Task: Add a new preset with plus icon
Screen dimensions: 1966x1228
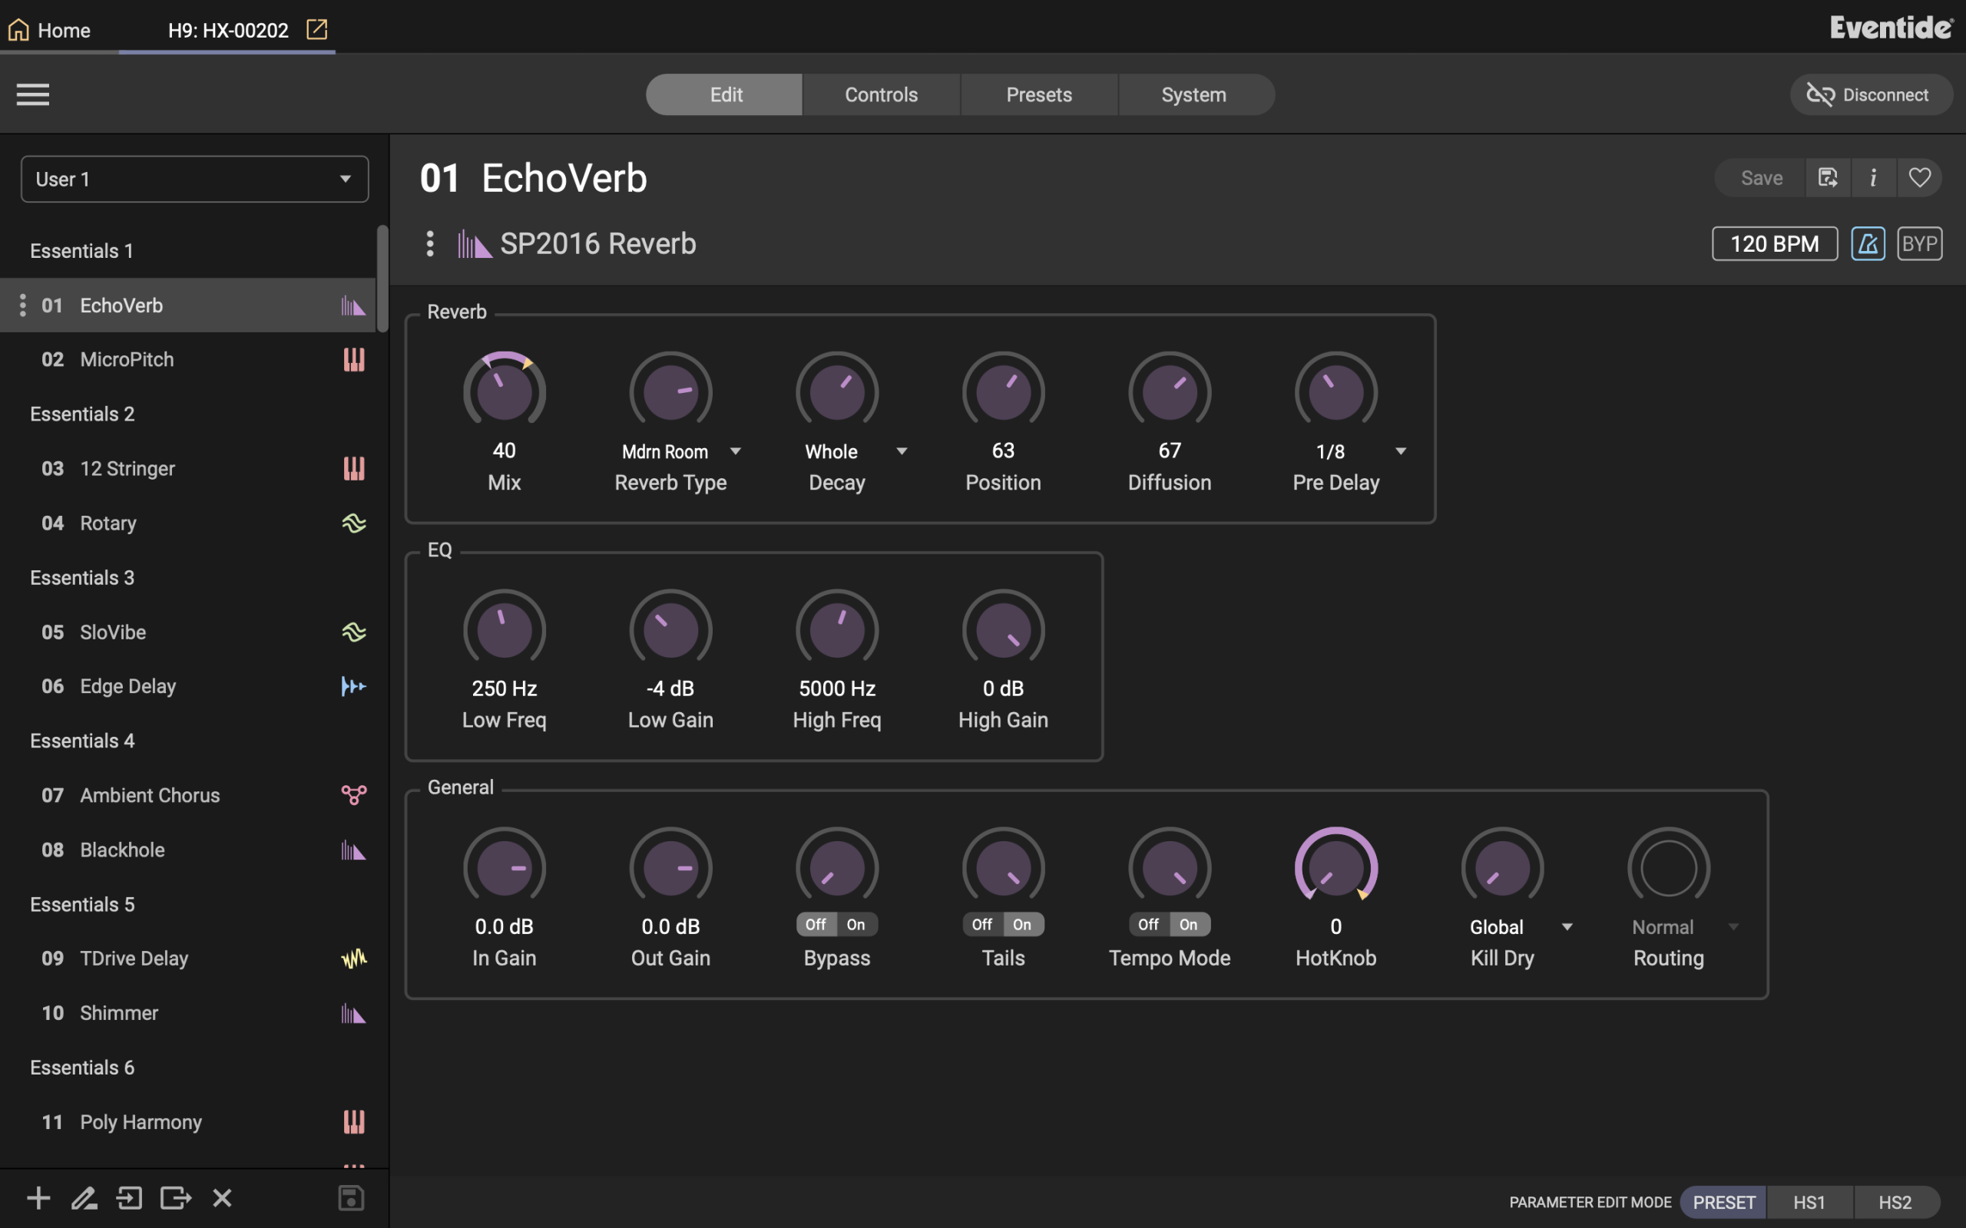Action: point(38,1198)
